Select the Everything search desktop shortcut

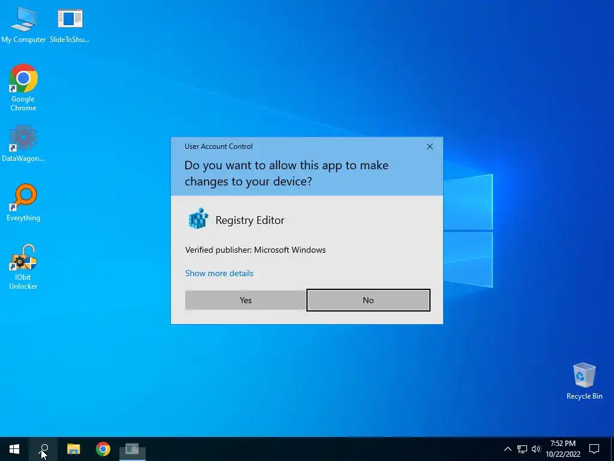23,202
